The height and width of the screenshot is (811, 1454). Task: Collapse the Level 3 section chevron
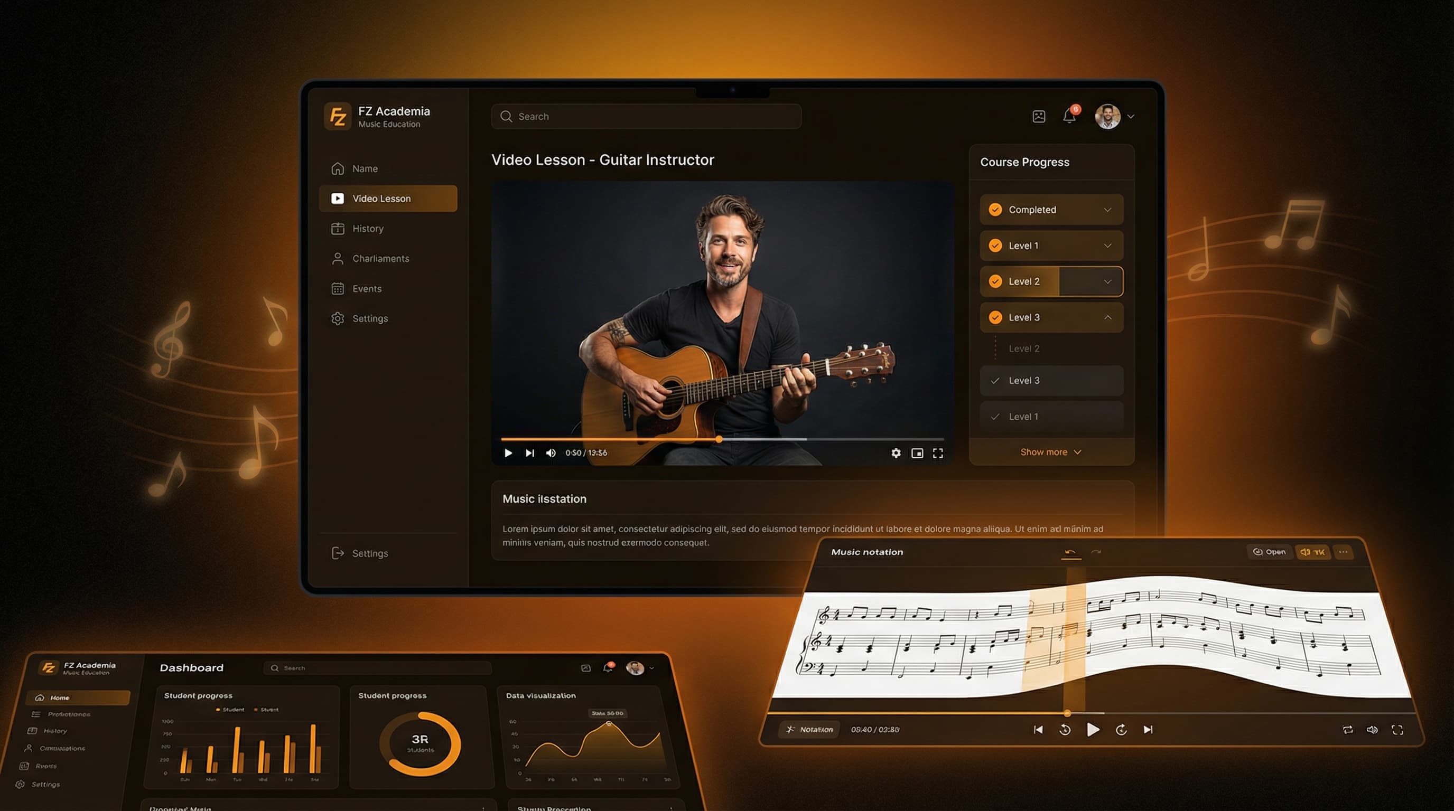[1107, 317]
